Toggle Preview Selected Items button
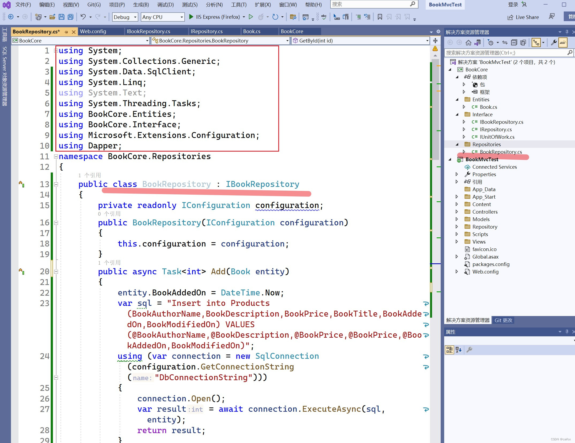This screenshot has height=443, width=575. point(563,43)
